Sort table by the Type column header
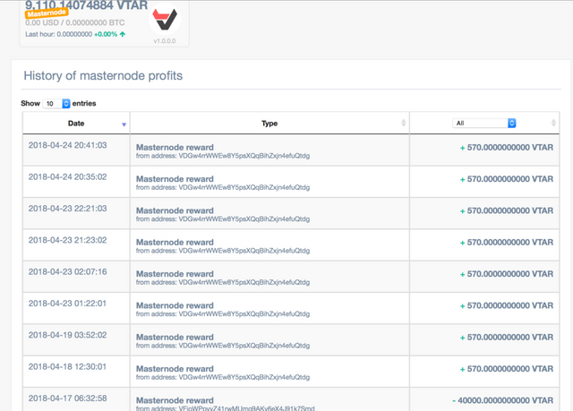The image size is (573, 411). [269, 124]
